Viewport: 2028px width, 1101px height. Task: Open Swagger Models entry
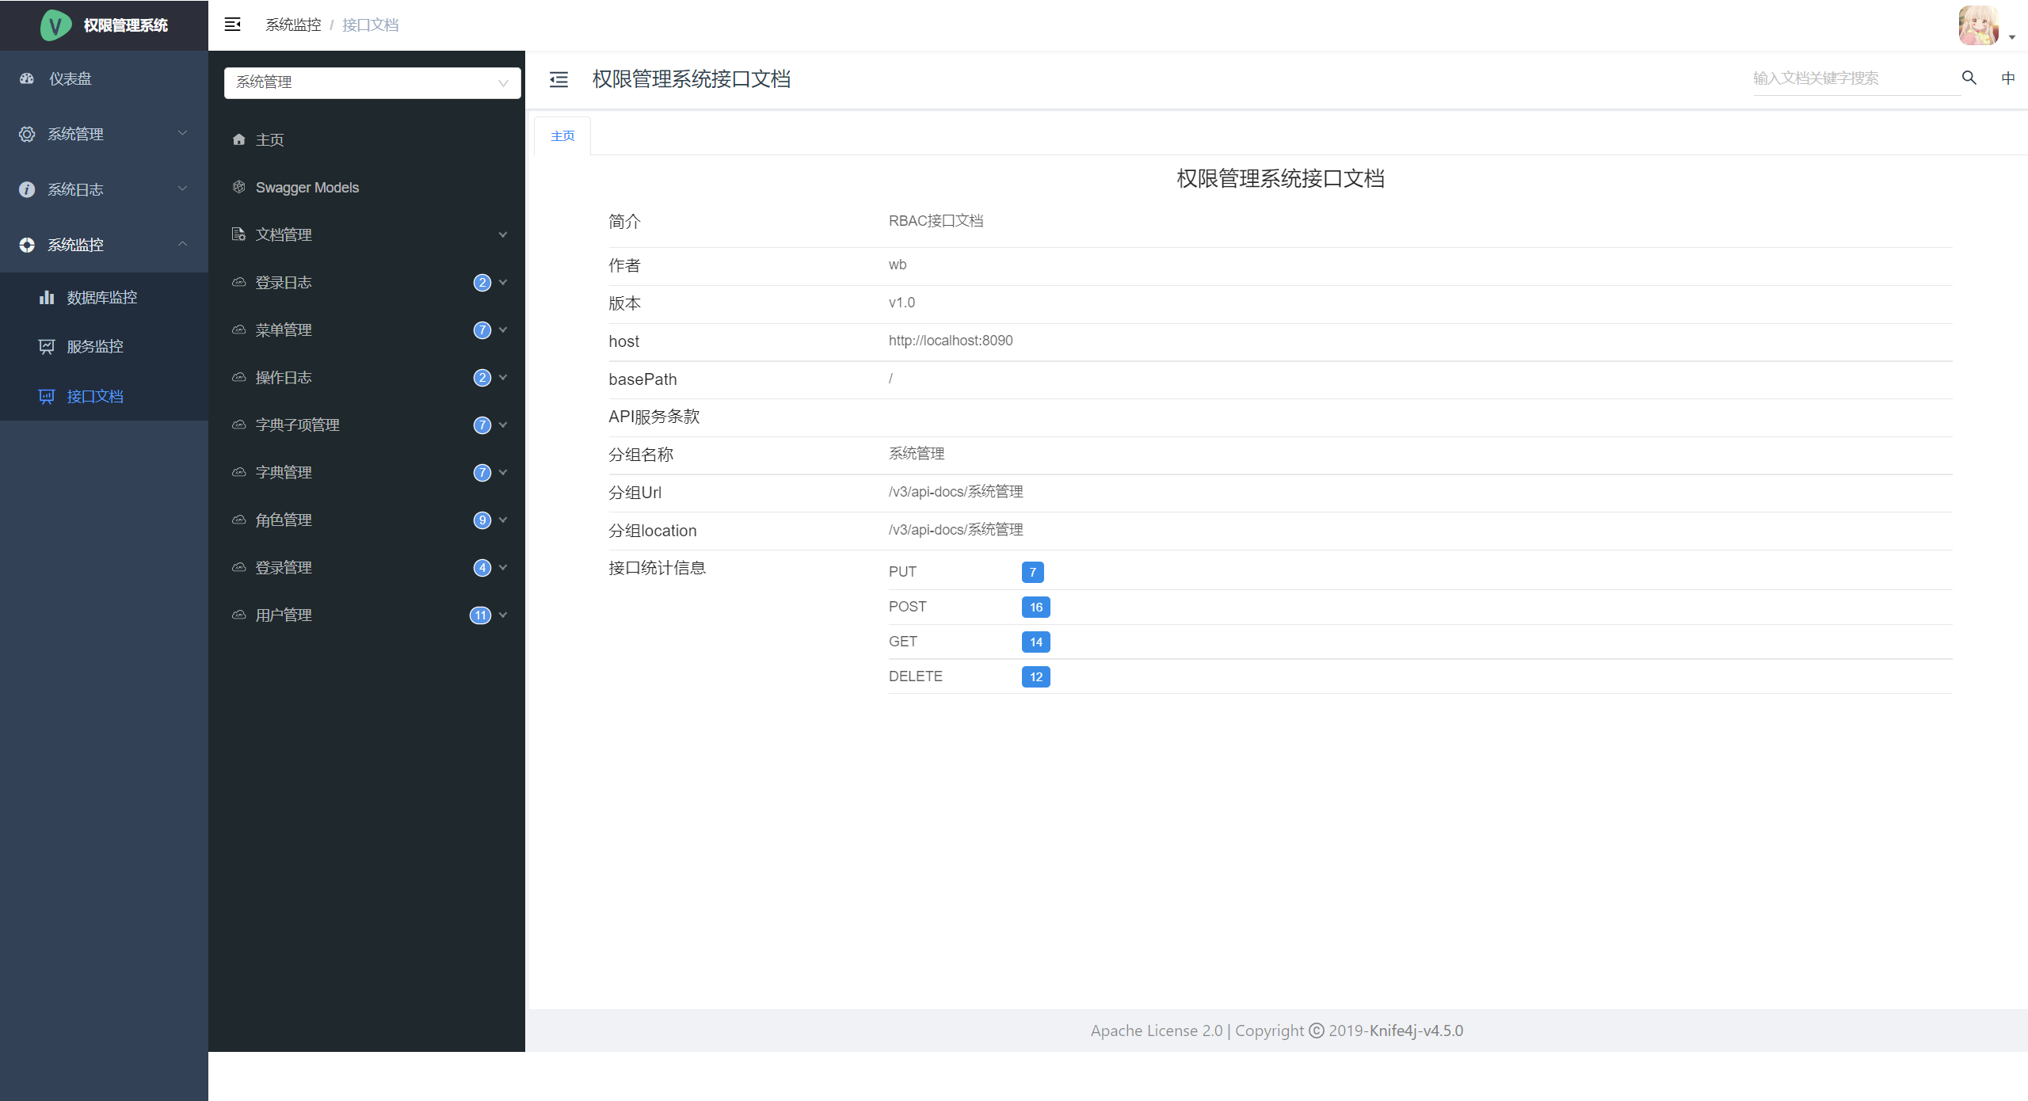(307, 188)
